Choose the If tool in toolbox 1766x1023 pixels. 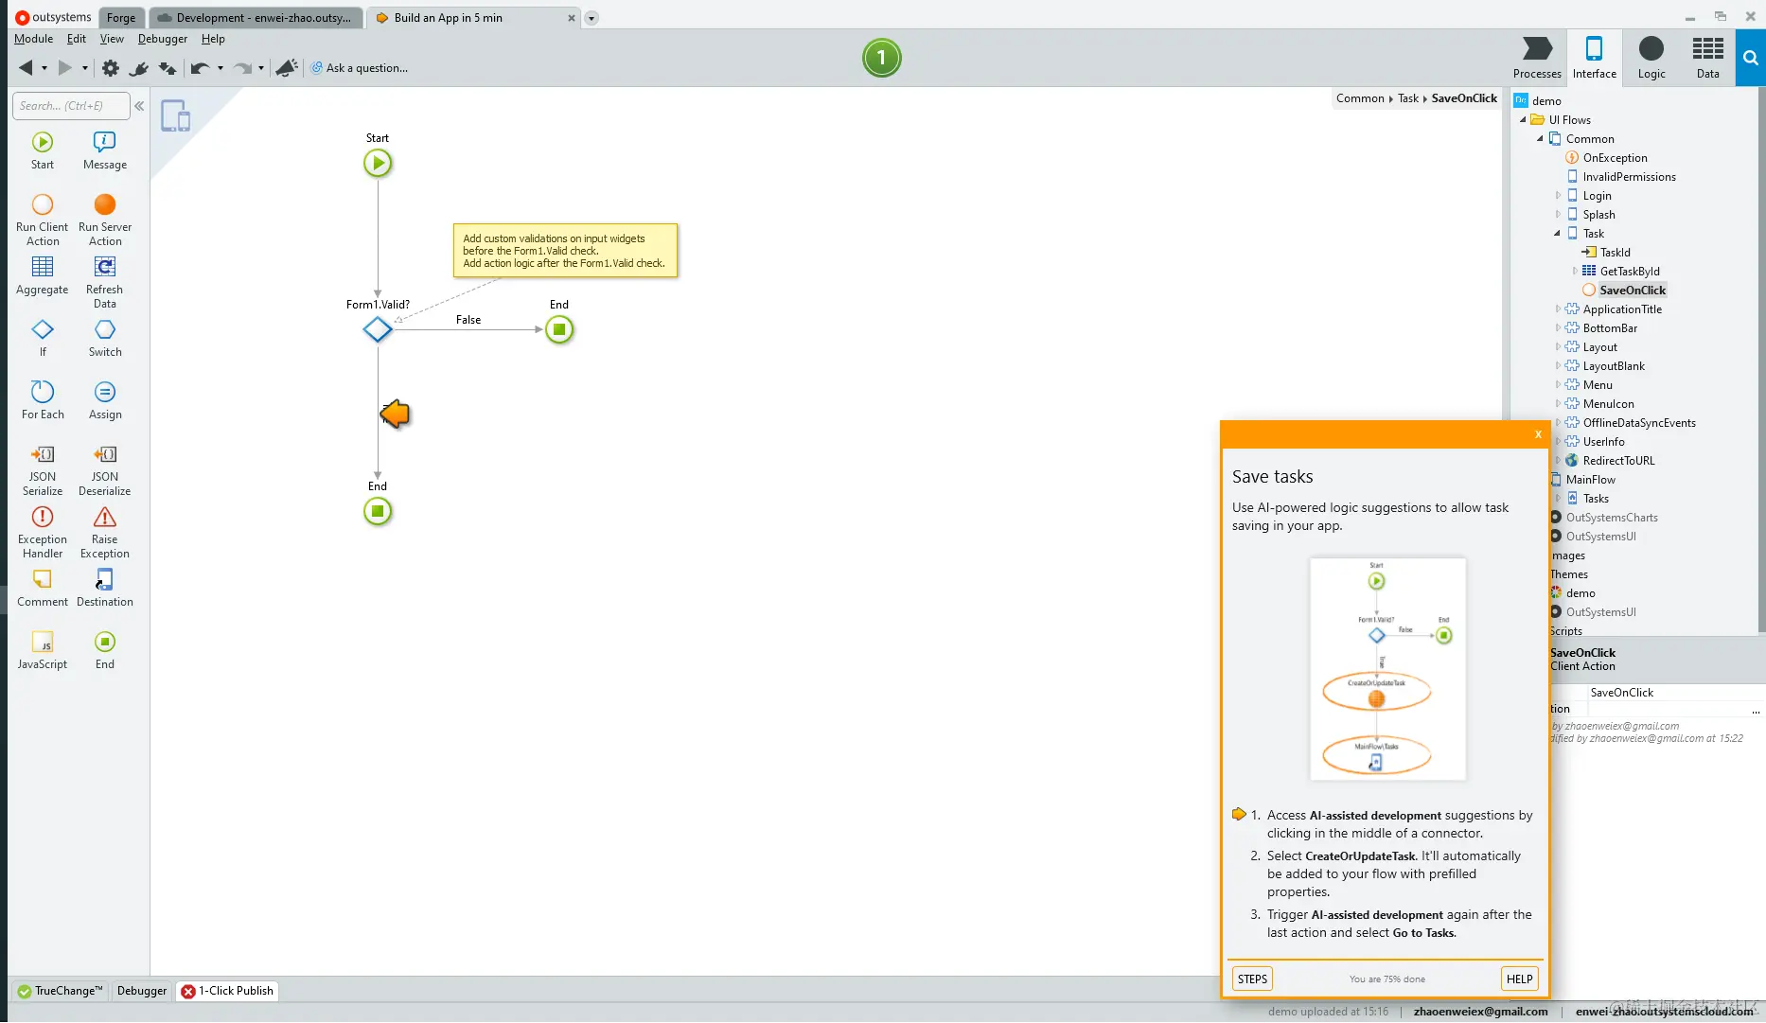click(x=43, y=338)
